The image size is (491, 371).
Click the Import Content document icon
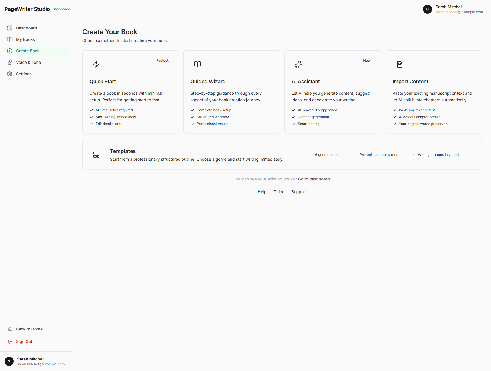pyautogui.click(x=399, y=64)
